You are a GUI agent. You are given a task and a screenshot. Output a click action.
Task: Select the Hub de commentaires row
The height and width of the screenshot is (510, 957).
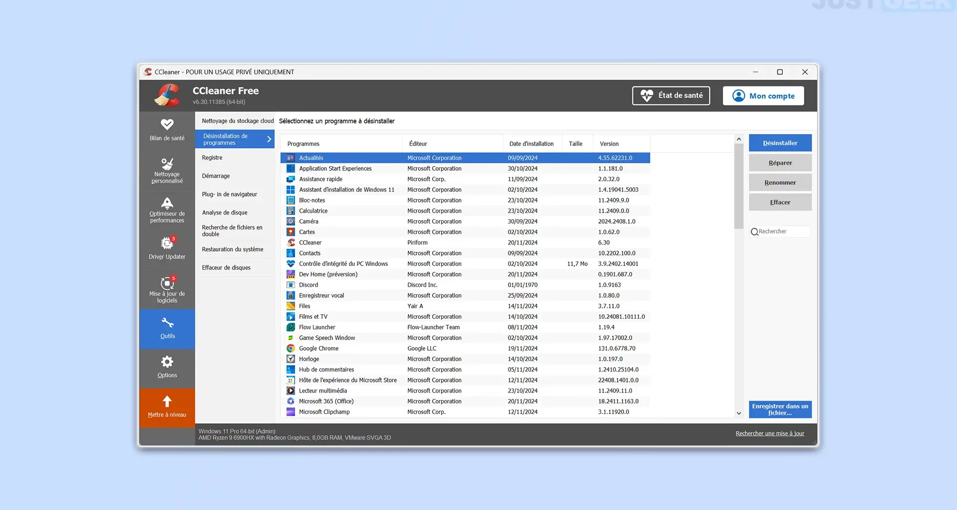pyautogui.click(x=466, y=370)
